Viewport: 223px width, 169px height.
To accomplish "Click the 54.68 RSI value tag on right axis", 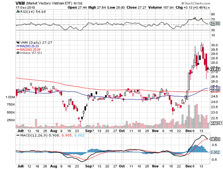I will pos(215,24).
